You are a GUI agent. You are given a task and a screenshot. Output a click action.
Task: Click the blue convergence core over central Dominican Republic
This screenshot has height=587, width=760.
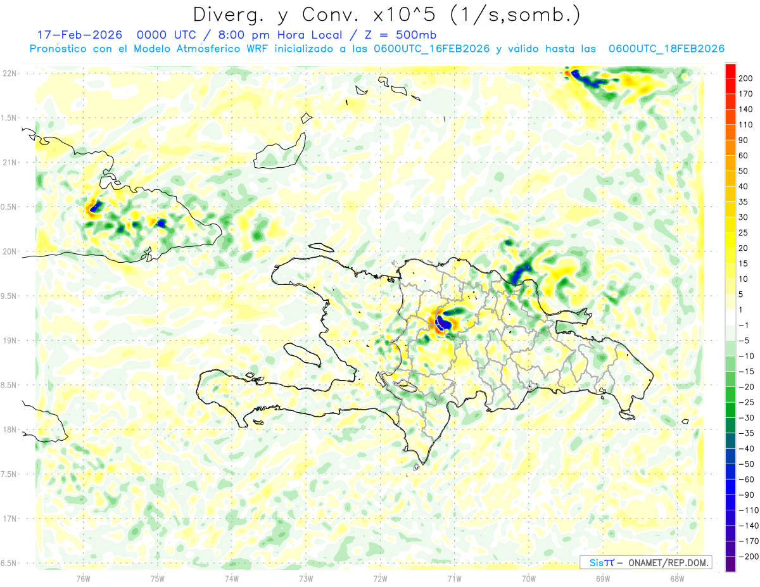445,324
